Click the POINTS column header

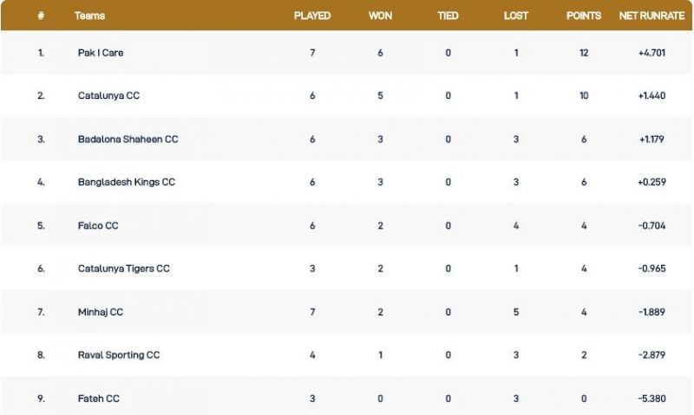584,16
